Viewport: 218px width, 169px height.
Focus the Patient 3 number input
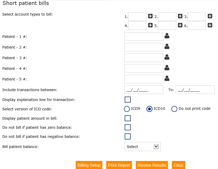[144, 58]
